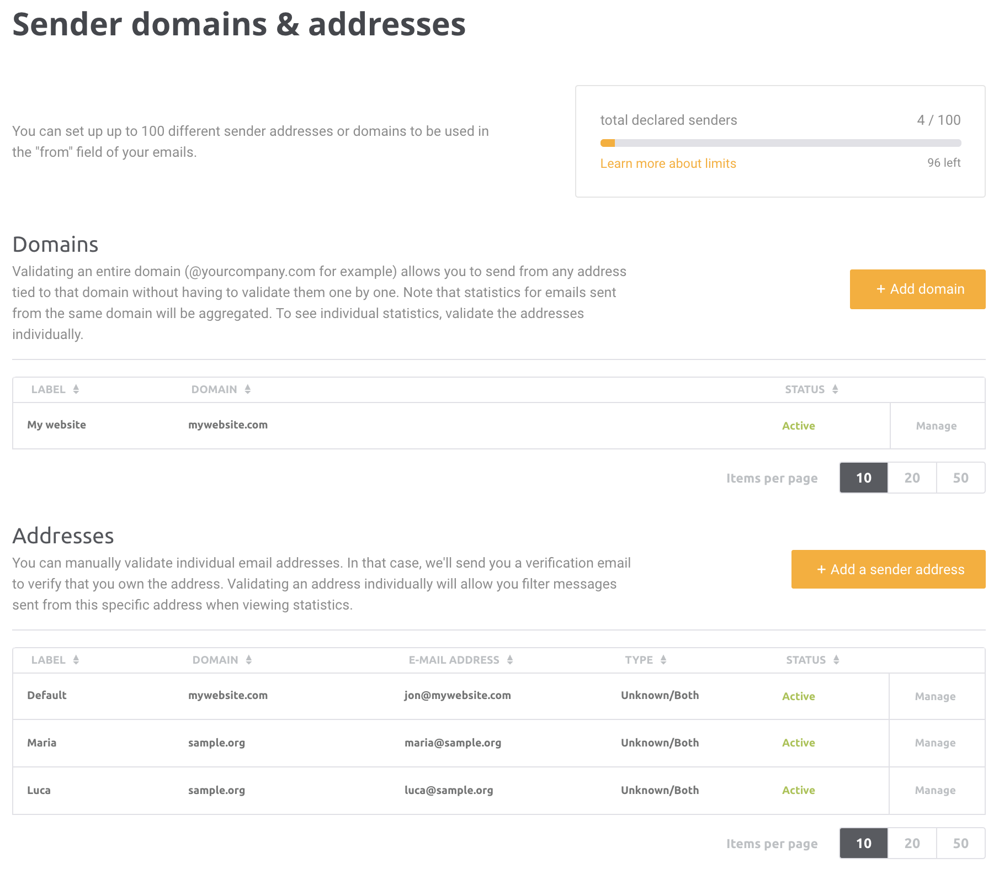The width and height of the screenshot is (999, 879).
Task: Manage the Default sender address
Action: (x=935, y=696)
